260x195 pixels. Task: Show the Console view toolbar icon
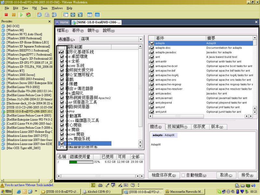point(97,15)
